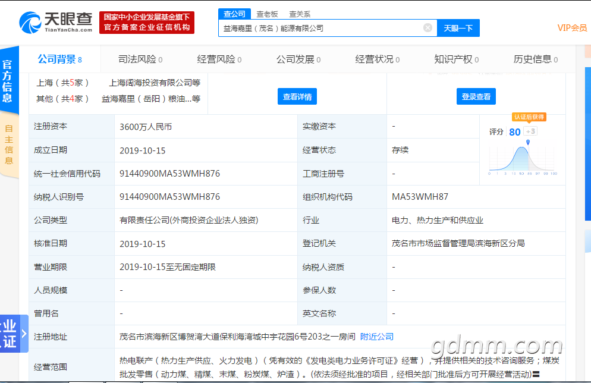
Task: Click the +3 score bonus badge
Action: pyautogui.click(x=530, y=131)
